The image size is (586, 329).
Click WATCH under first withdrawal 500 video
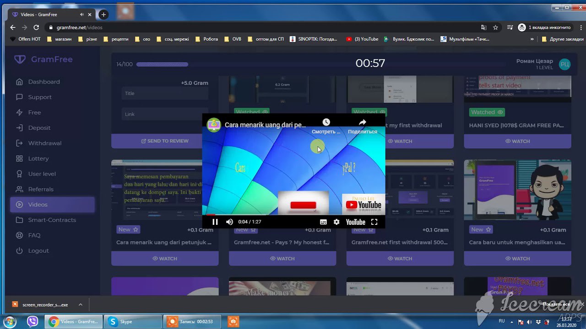[x=400, y=259]
